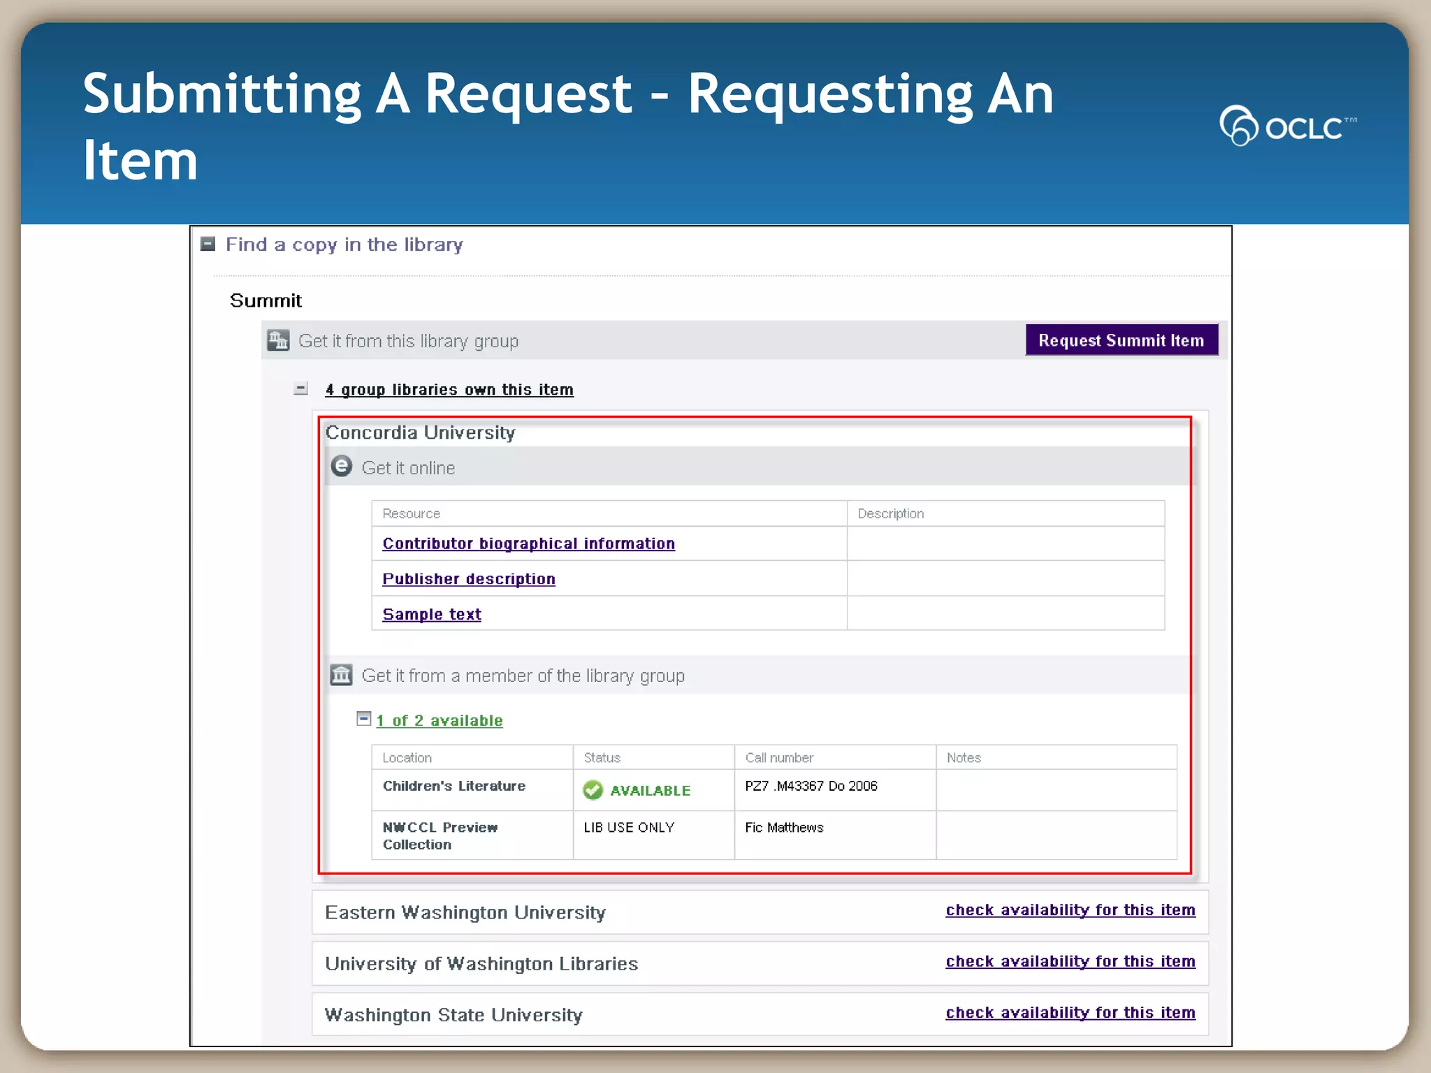
Task: Open the Publisher description link
Action: pyautogui.click(x=469, y=579)
